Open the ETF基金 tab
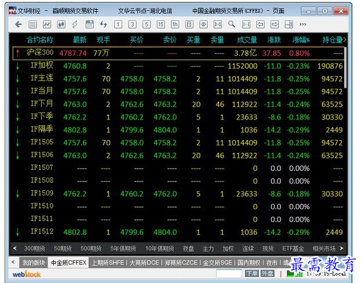 coord(293,248)
